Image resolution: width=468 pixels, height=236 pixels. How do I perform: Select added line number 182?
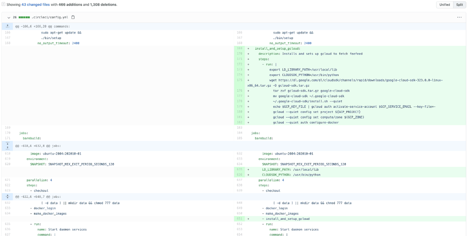click(240, 122)
